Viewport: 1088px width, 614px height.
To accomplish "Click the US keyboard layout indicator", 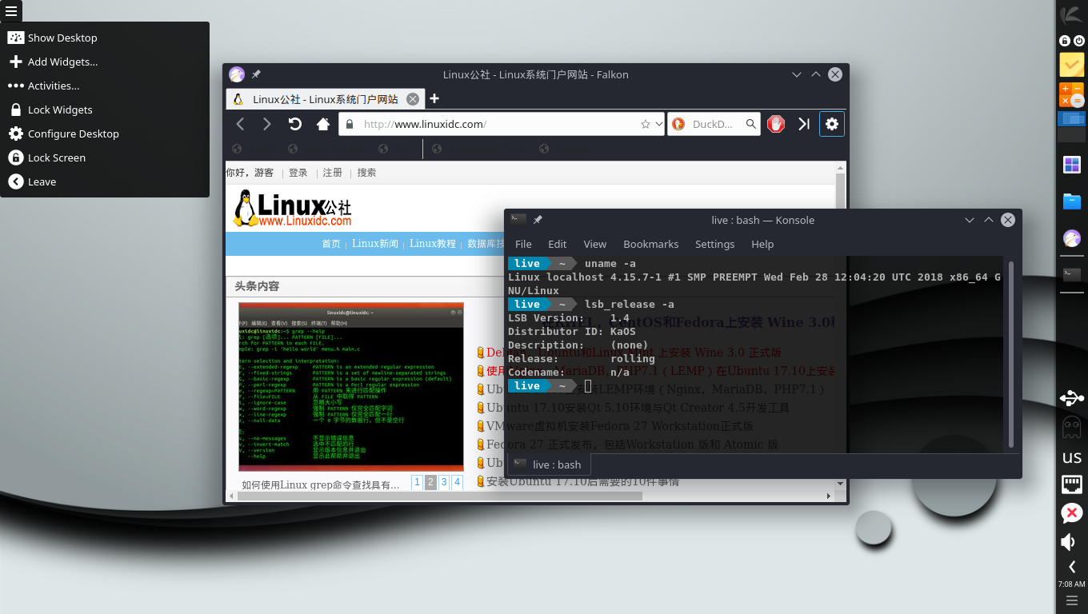I will [1072, 457].
